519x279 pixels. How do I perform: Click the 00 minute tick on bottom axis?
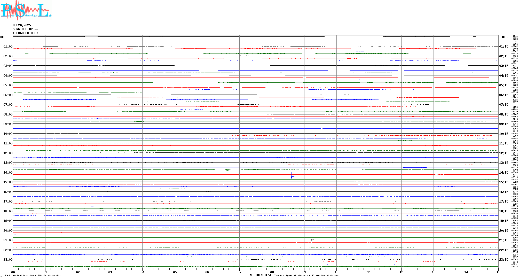[13, 272]
